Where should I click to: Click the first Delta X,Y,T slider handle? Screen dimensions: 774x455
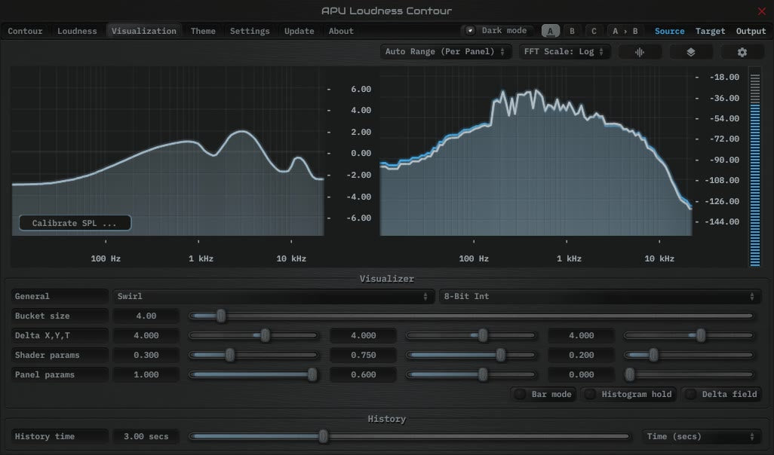[265, 335]
